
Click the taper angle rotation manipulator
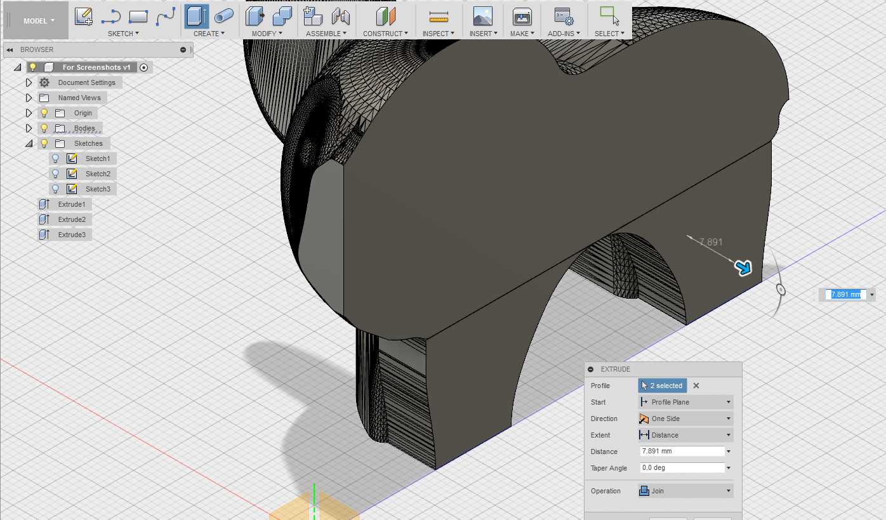click(781, 290)
